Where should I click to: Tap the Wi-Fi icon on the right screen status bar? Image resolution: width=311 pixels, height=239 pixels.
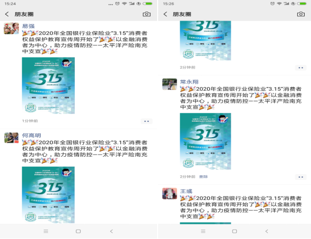coord(279,4)
